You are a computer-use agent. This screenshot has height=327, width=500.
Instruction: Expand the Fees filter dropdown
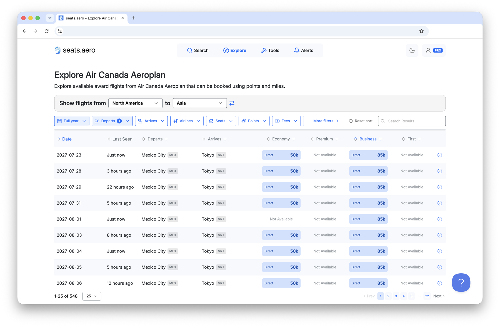coord(286,121)
